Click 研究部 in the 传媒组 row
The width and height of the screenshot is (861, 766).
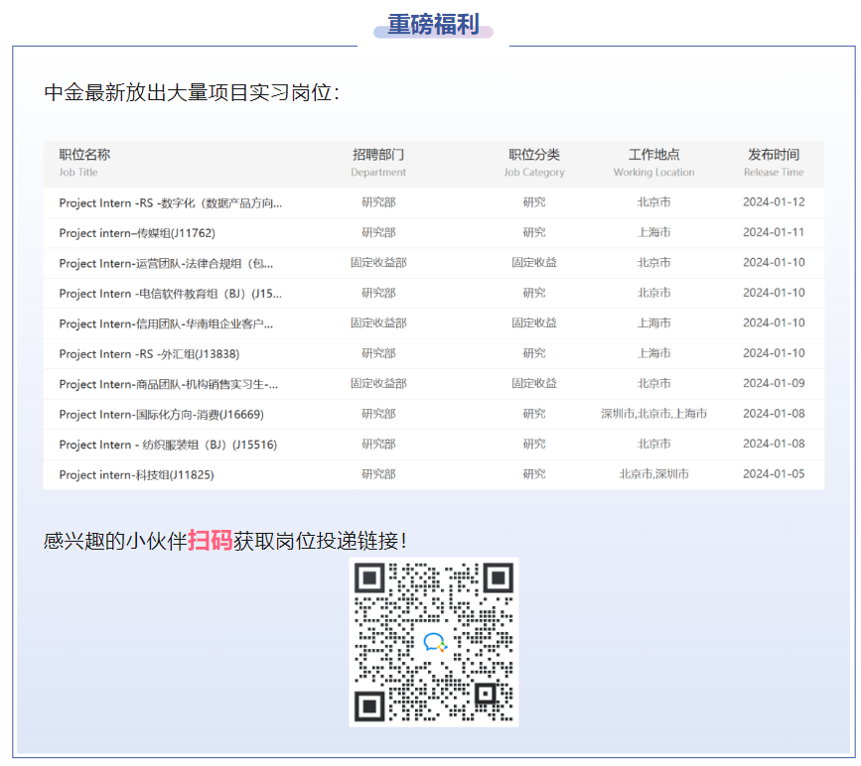coord(378,232)
